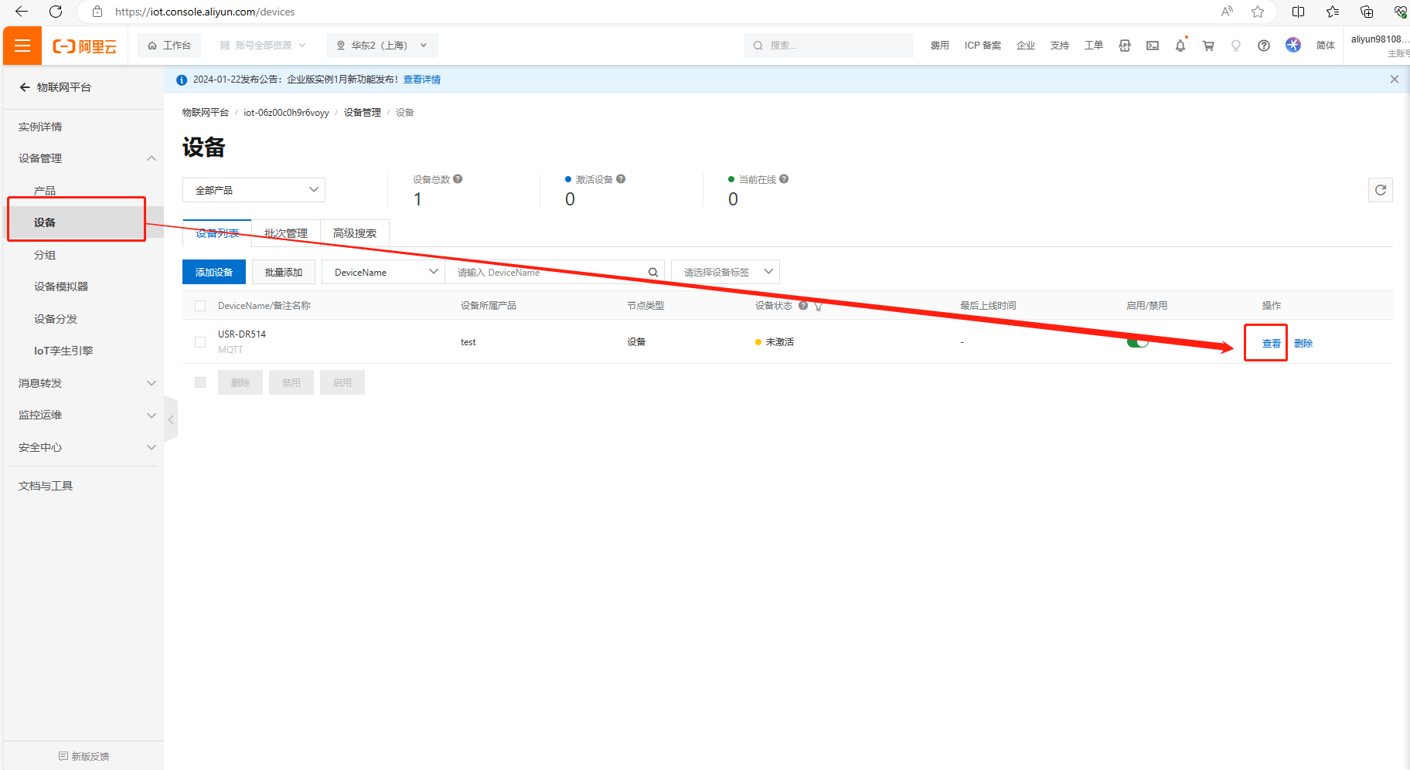Bookmark this page with the star icon
This screenshot has width=1410, height=770.
[x=1258, y=12]
